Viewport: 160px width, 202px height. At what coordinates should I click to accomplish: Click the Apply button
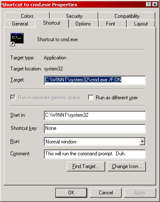140,193
